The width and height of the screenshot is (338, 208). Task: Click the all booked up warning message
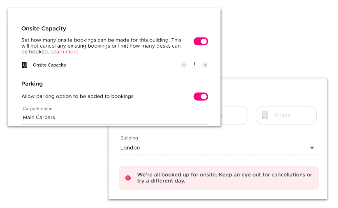[x=225, y=178]
